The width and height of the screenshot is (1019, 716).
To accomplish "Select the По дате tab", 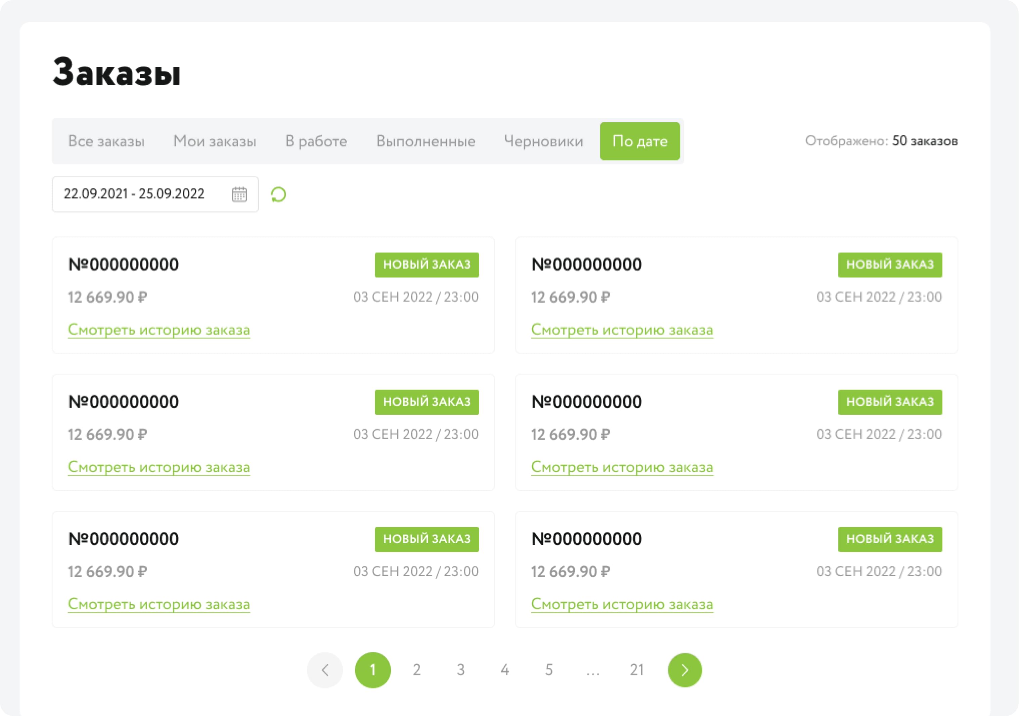I will point(639,141).
